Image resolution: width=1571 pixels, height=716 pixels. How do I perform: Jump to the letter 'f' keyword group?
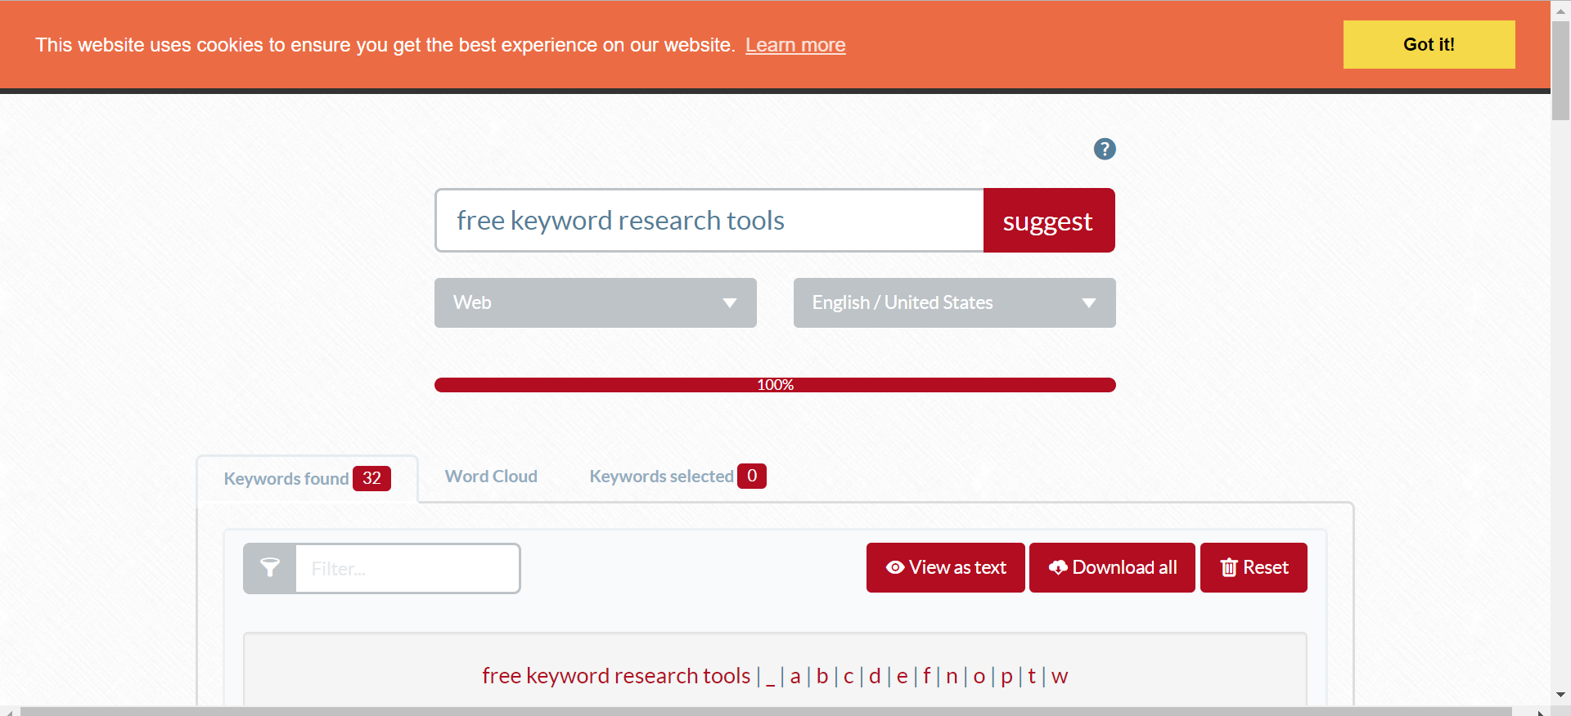click(x=926, y=676)
